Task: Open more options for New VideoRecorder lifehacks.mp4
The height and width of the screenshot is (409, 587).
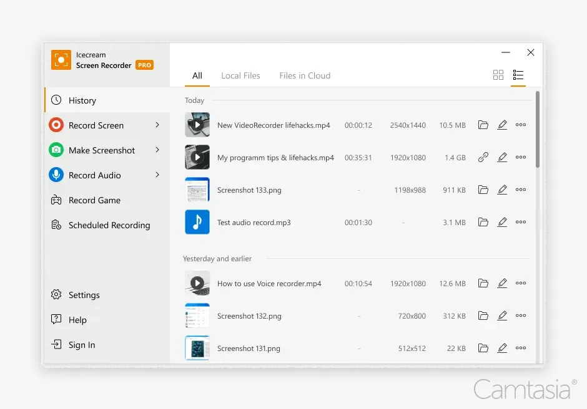Action: pyautogui.click(x=521, y=125)
